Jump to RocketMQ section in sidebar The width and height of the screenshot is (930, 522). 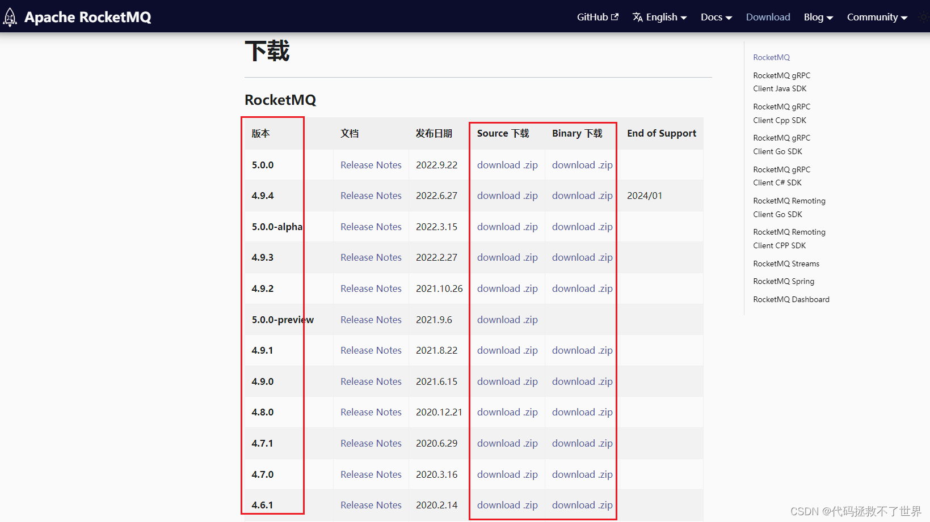point(771,57)
